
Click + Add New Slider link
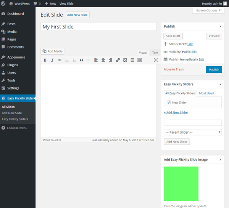click(176, 112)
